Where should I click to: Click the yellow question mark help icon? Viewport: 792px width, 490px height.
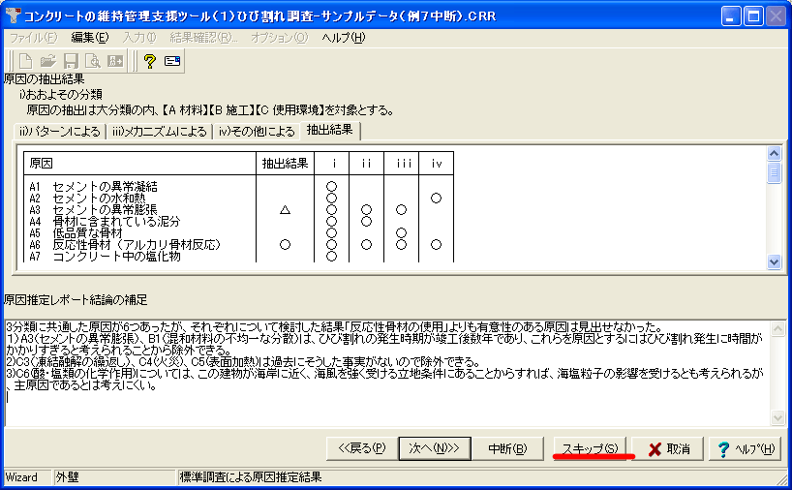(149, 61)
